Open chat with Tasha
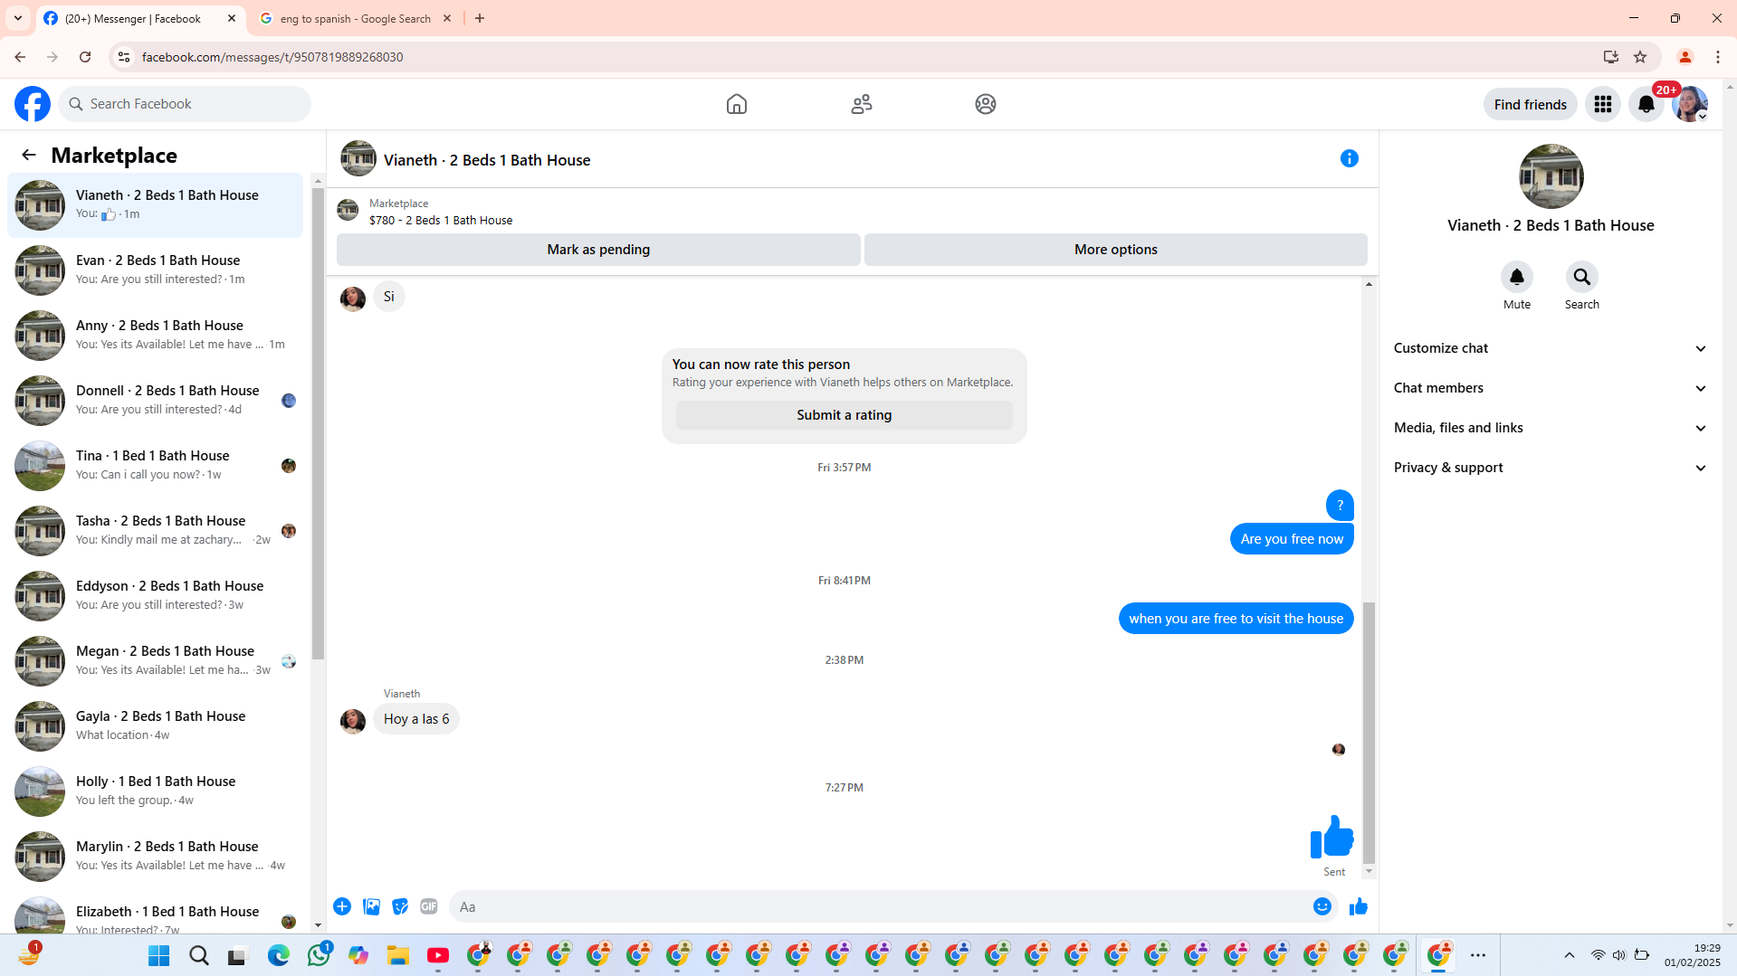Screen dimensions: 1737x976 pyautogui.click(x=156, y=530)
